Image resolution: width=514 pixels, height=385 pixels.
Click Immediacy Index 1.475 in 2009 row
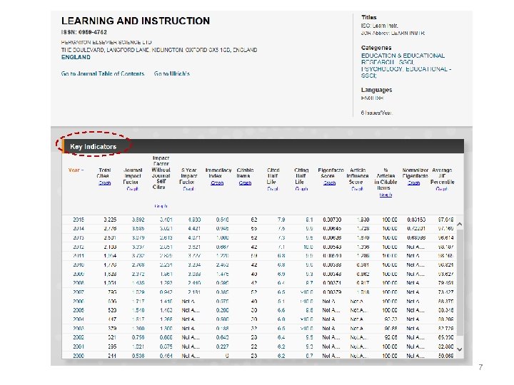[222, 274]
